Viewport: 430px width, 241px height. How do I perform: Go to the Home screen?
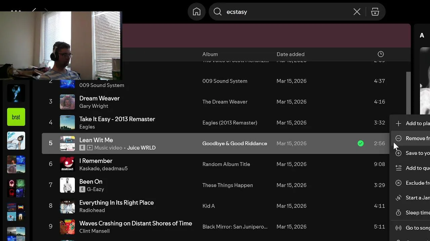tap(197, 12)
